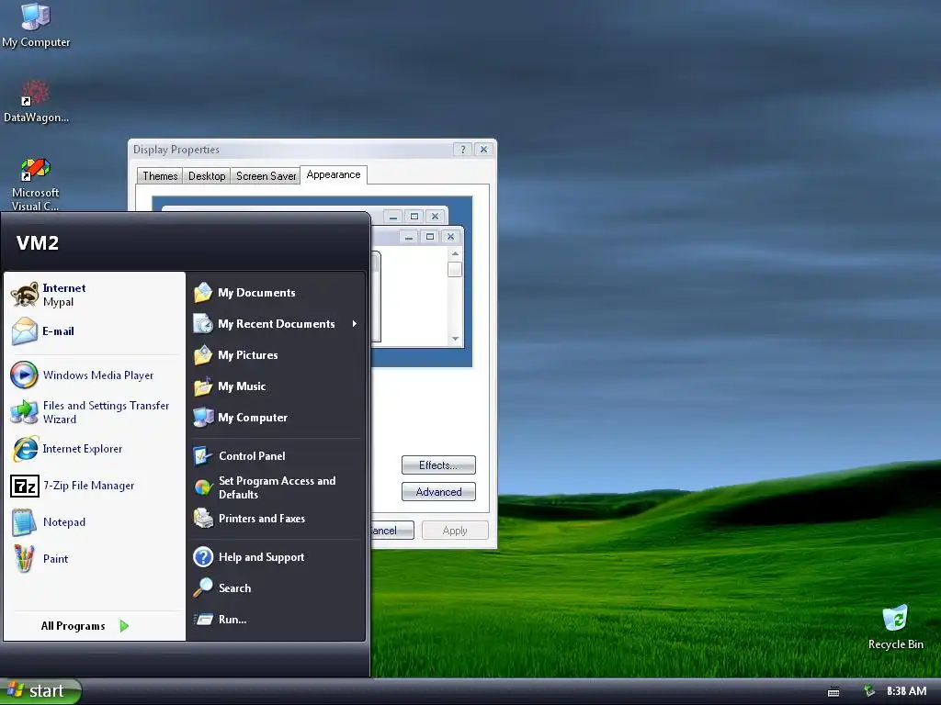941x705 pixels.
Task: Open Files and Settings Transfer Wizard icon
Action: pos(25,412)
